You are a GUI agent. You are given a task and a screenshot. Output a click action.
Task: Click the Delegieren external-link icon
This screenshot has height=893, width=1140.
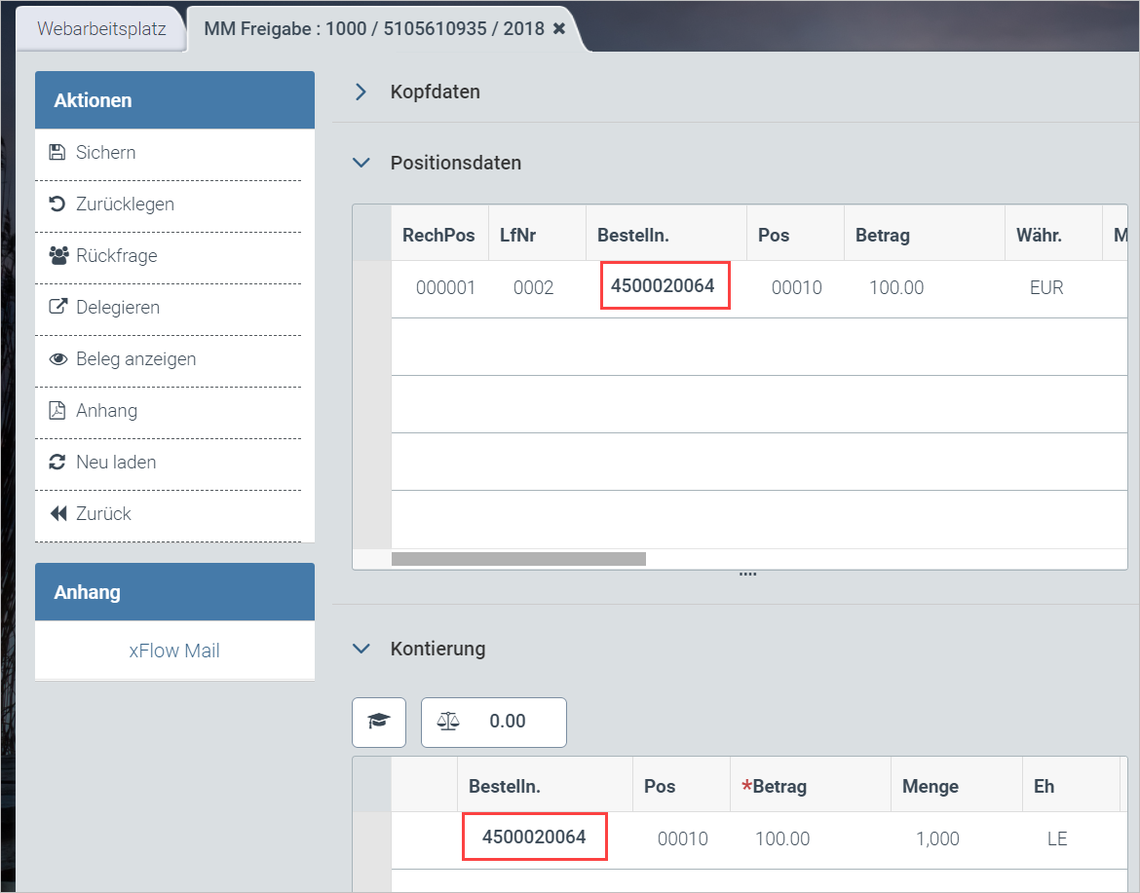tap(57, 308)
